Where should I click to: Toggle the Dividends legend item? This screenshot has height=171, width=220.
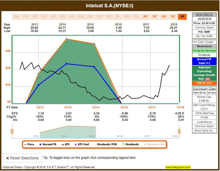131,144
